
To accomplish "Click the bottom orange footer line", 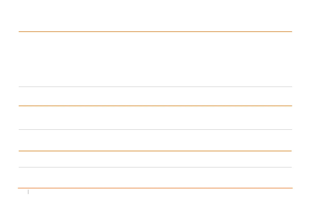I will 155,188.
